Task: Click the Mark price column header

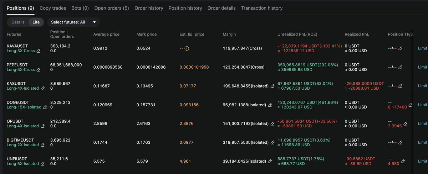Action: [147, 35]
